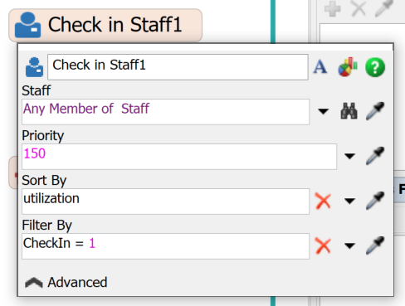Image resolution: width=405 pixels, height=306 pixels.
Task: Remove the Filter By CheckIn entry
Action: [x=323, y=245]
